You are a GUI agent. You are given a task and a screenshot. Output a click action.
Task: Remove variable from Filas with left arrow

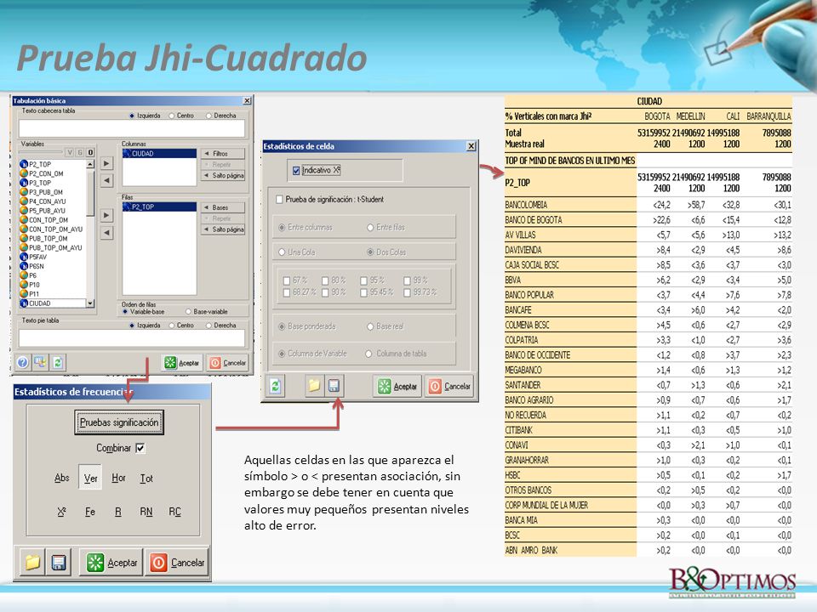(106, 233)
